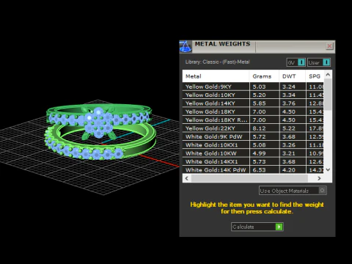352x264 pixels.
Task: Select the Yellow Gold:18KY row
Action: point(253,111)
